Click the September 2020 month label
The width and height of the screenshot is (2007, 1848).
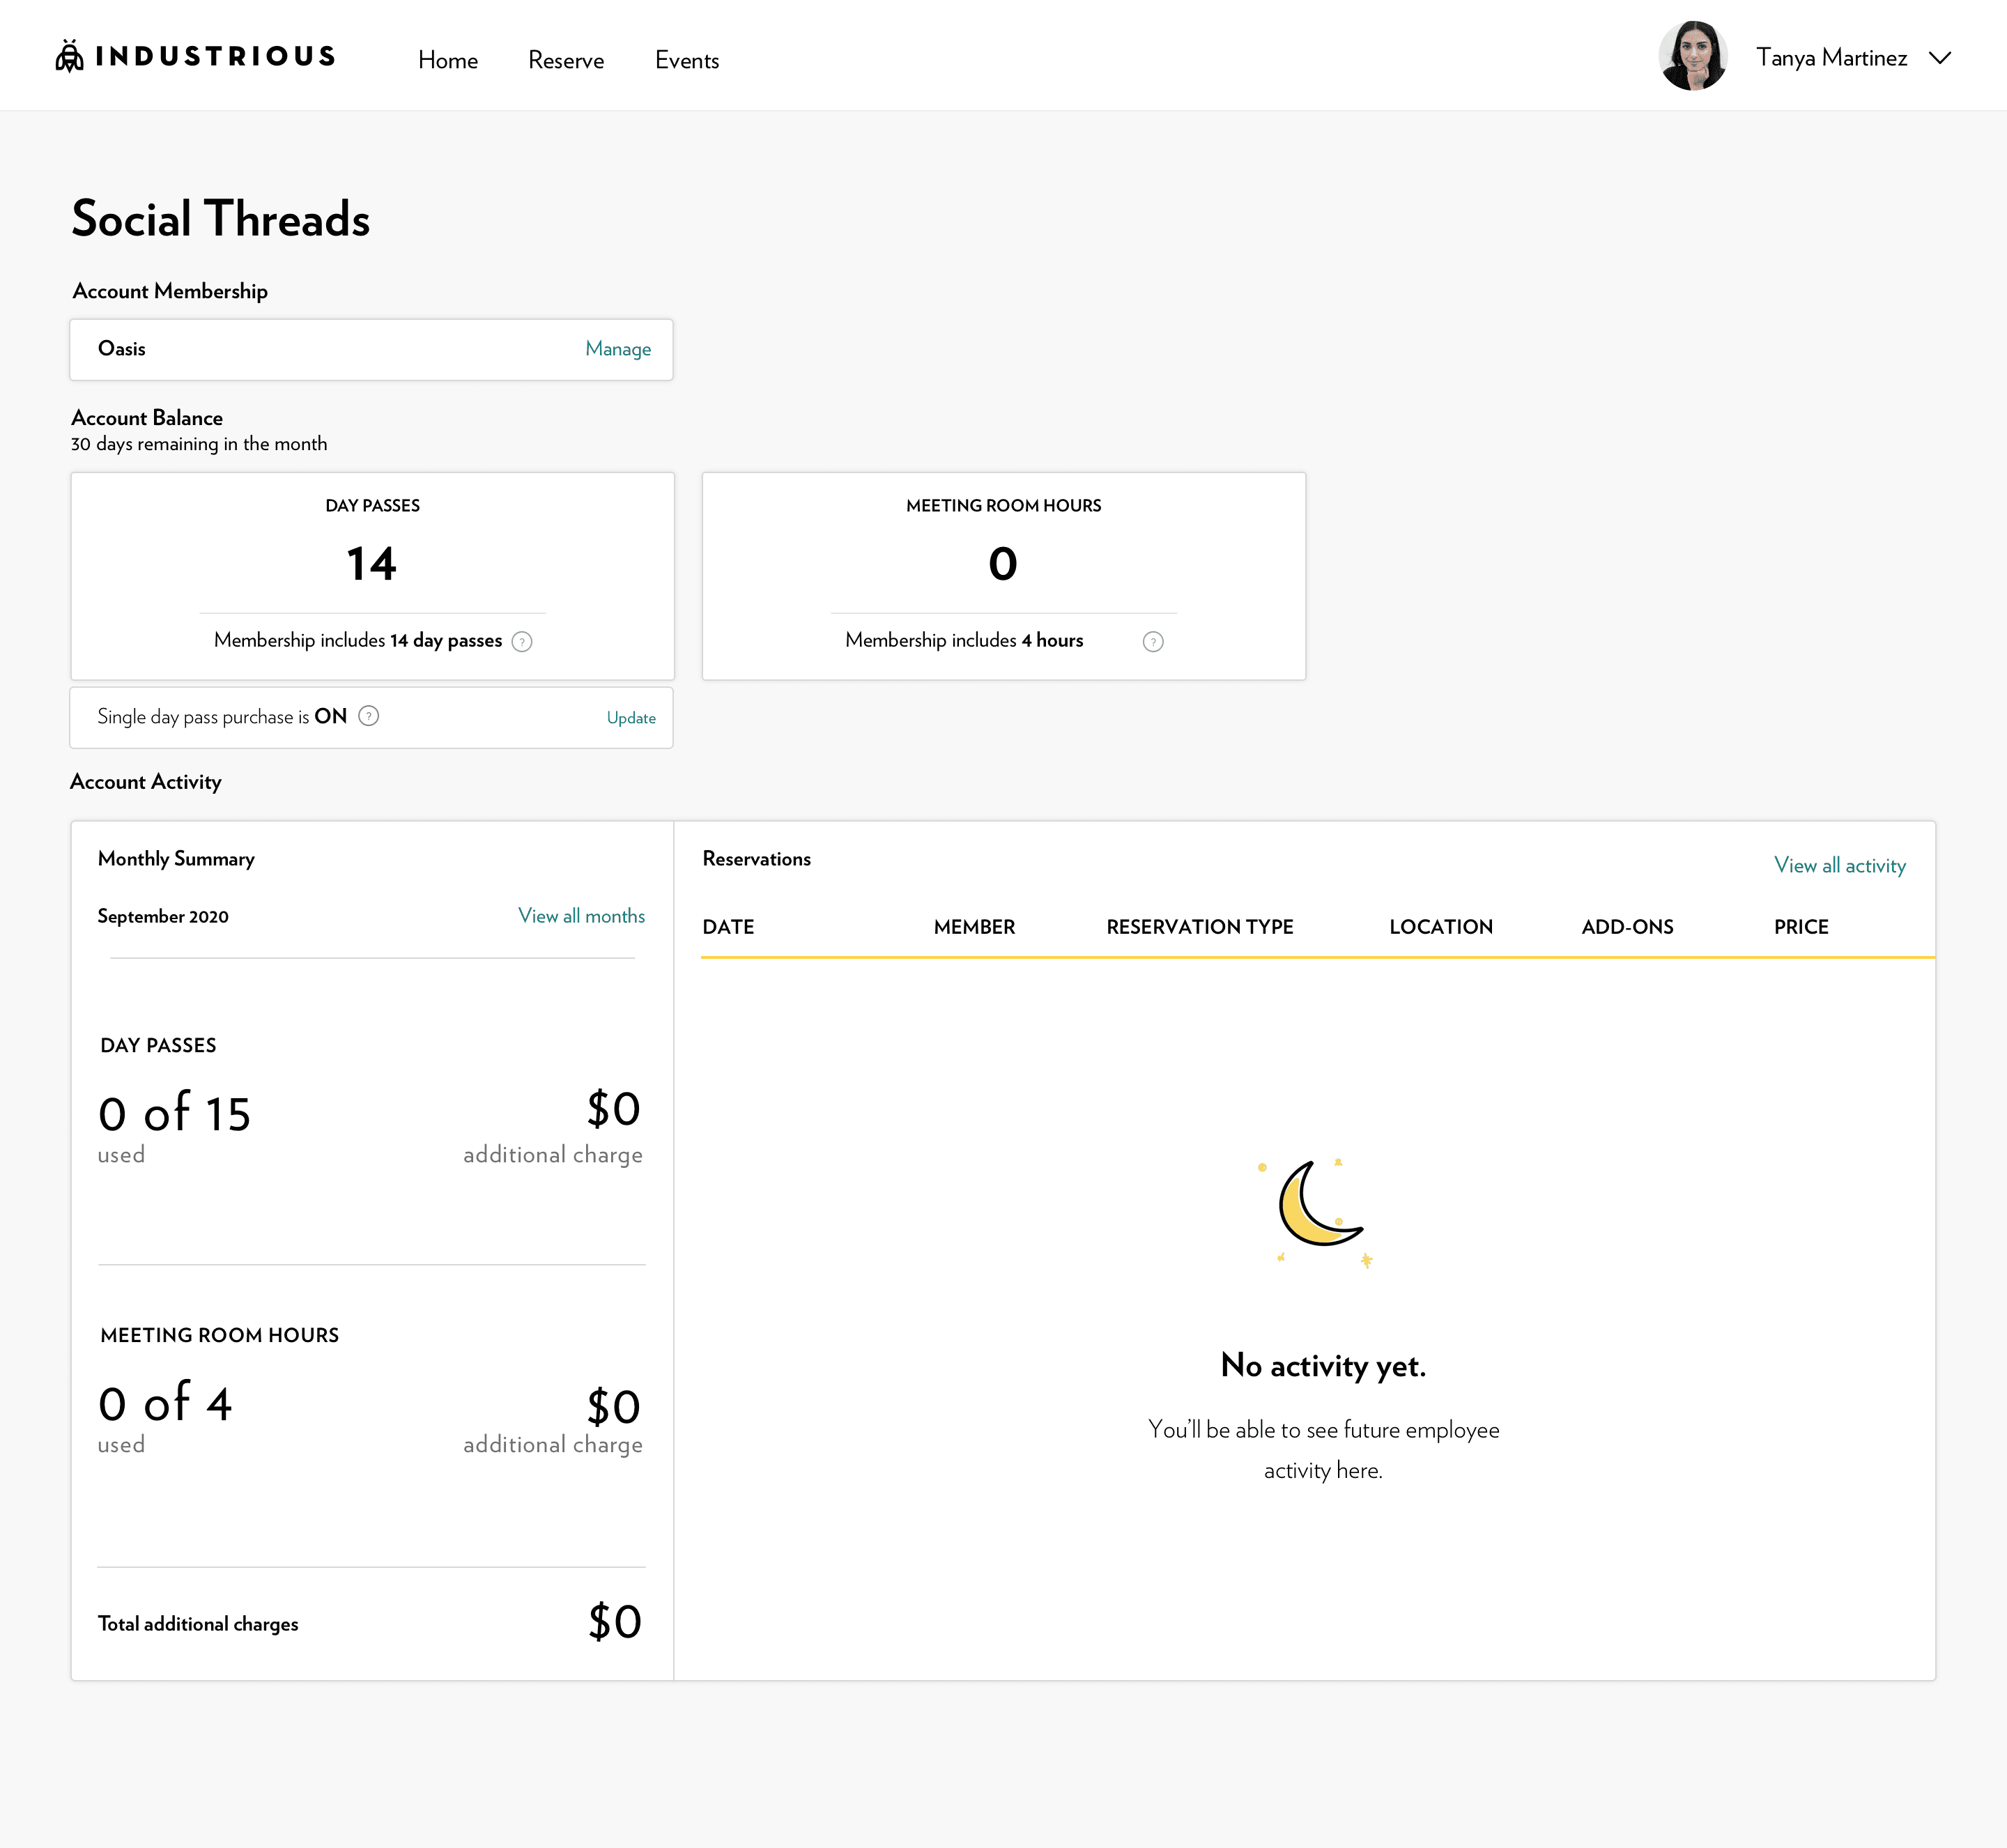(163, 917)
